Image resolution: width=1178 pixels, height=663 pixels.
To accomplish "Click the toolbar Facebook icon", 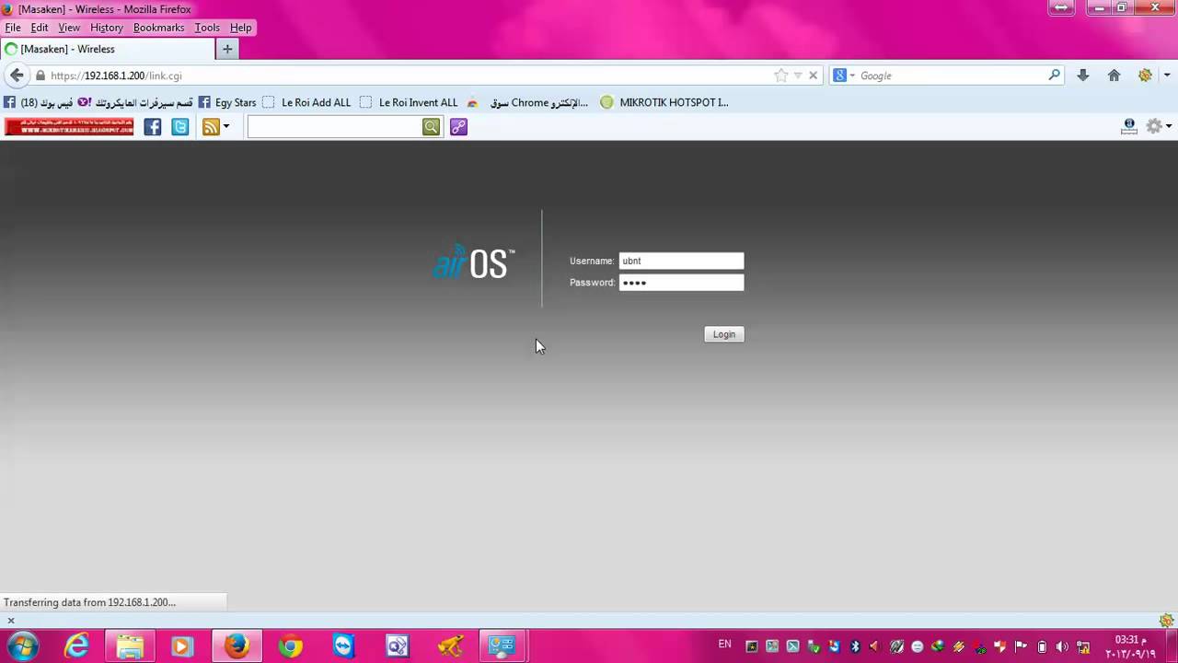I will pos(153,127).
